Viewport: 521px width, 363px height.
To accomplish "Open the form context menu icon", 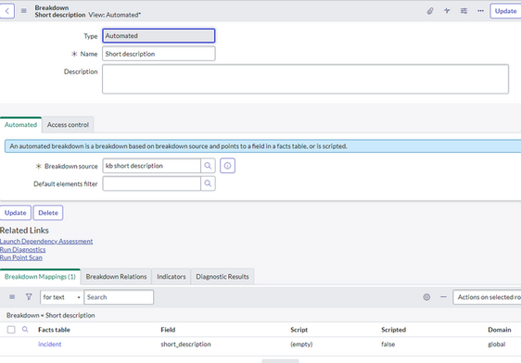I will click(x=24, y=11).
